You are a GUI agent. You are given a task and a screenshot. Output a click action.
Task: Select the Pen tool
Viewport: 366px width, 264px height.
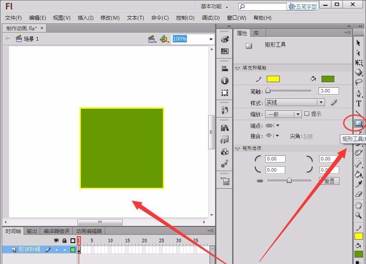(x=359, y=94)
